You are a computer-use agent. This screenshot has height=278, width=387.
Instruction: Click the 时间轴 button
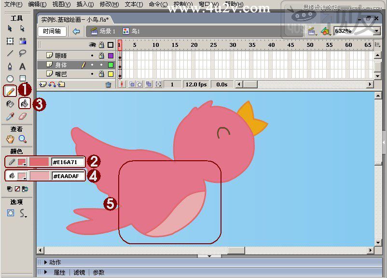click(x=52, y=31)
